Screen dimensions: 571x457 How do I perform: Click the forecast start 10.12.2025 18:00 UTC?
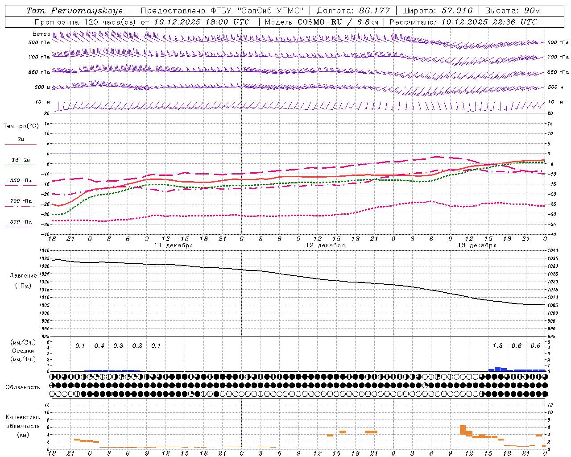click(202, 22)
